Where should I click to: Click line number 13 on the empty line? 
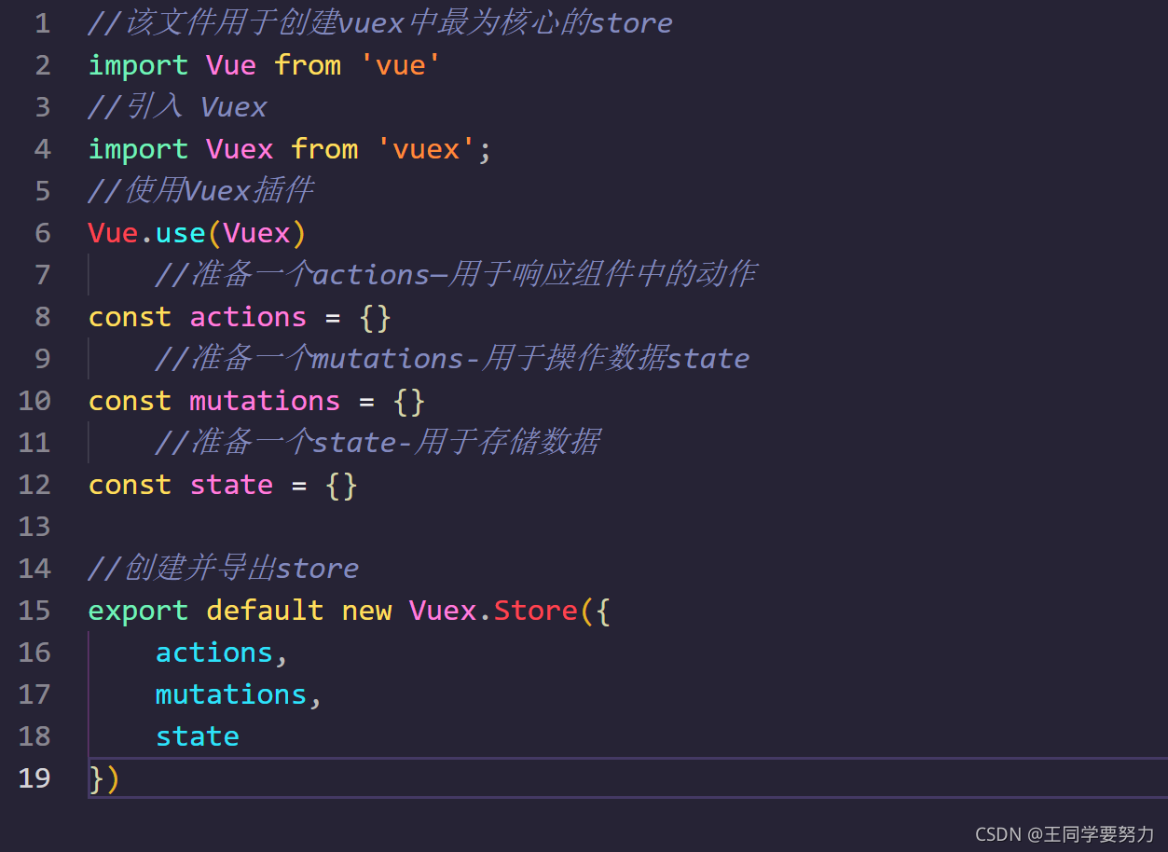click(x=34, y=527)
